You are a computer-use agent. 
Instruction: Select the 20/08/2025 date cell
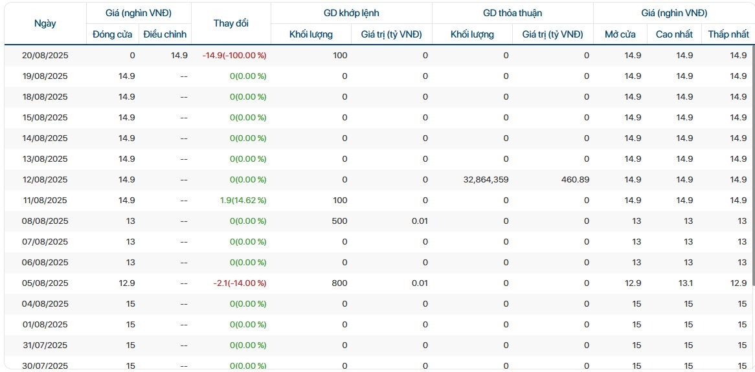pyautogui.click(x=45, y=56)
